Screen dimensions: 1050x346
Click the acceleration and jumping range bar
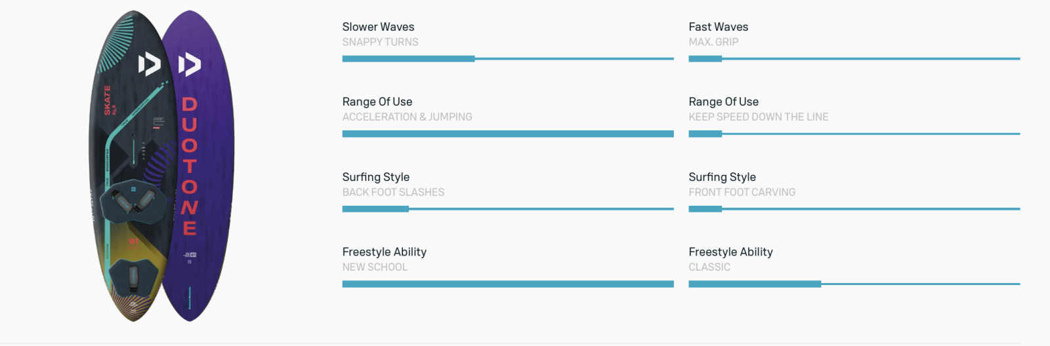click(x=508, y=134)
